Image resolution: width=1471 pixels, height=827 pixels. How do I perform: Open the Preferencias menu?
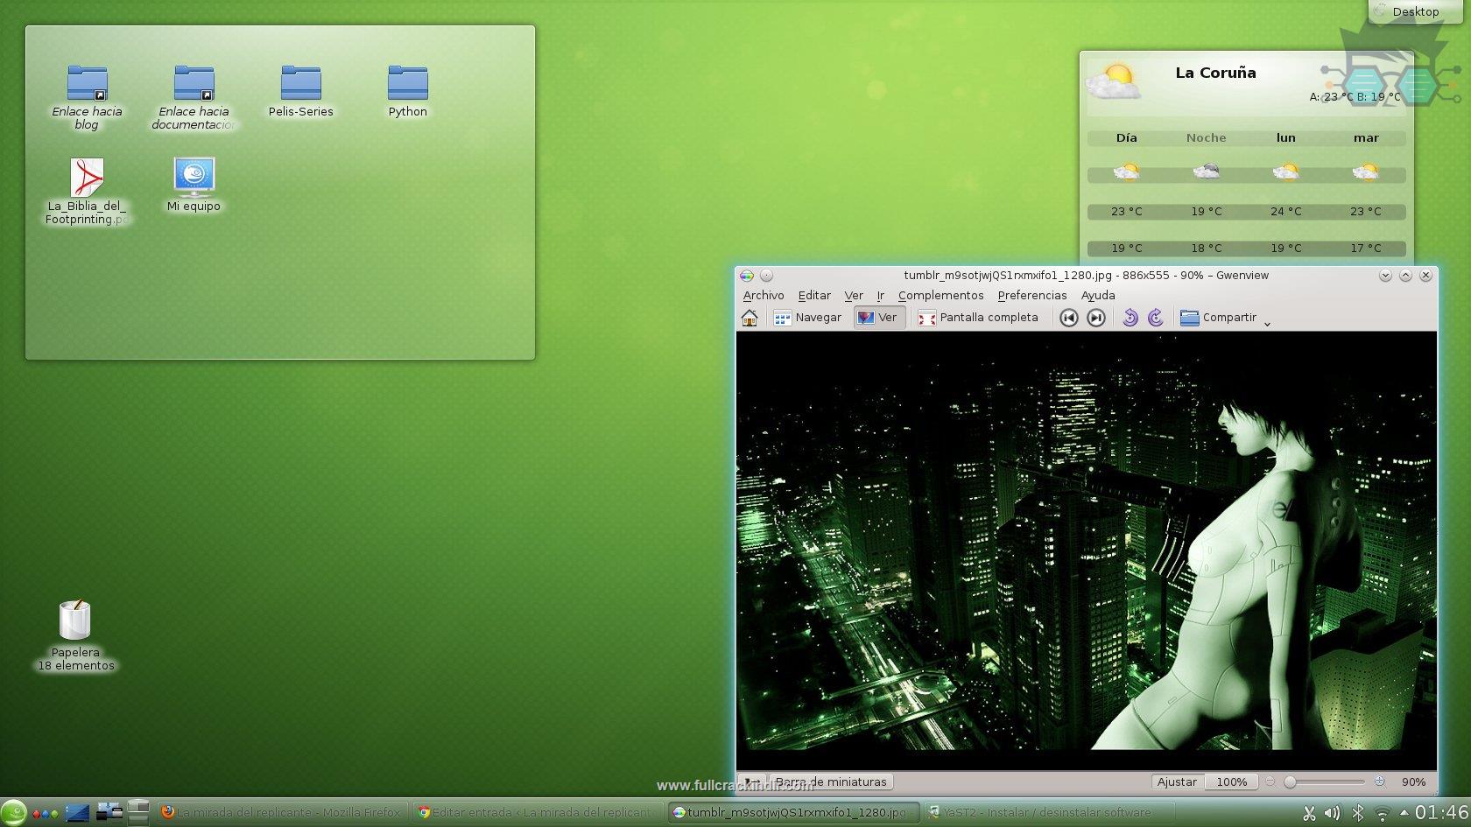tap(1032, 296)
